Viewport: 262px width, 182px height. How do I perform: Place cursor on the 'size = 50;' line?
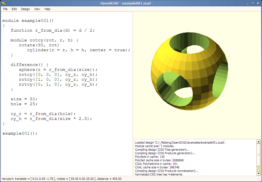tap(24, 99)
